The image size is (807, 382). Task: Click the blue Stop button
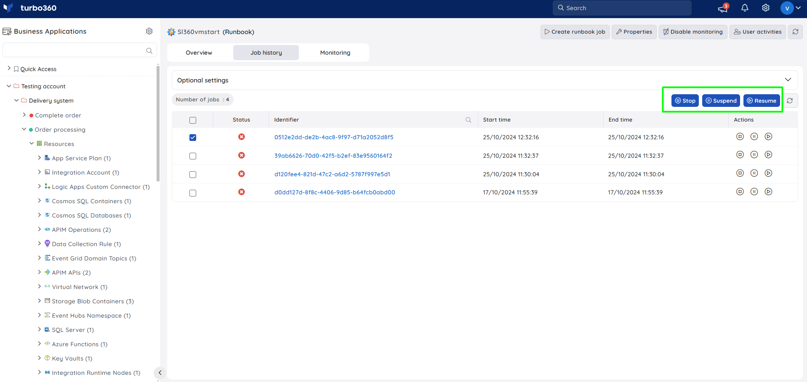[x=685, y=101]
